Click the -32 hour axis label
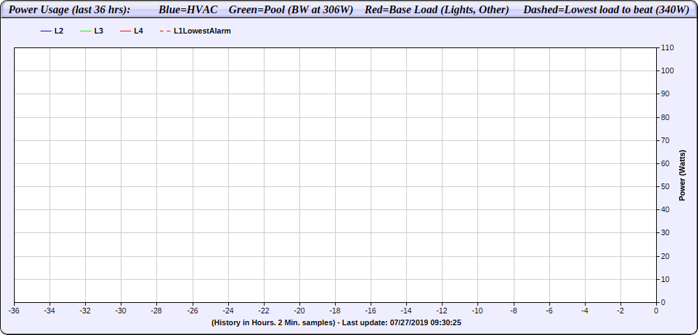Screen dimensions: 698x335 [x=85, y=311]
